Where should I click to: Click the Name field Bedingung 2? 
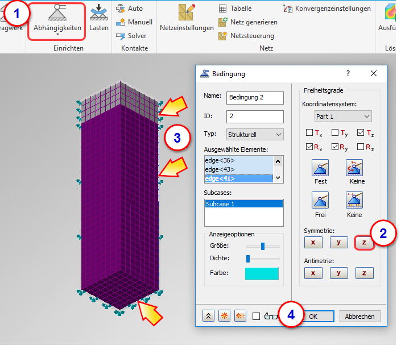click(x=255, y=98)
